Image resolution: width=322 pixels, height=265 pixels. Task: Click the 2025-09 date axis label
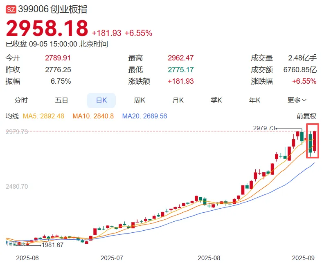[x=303, y=258]
